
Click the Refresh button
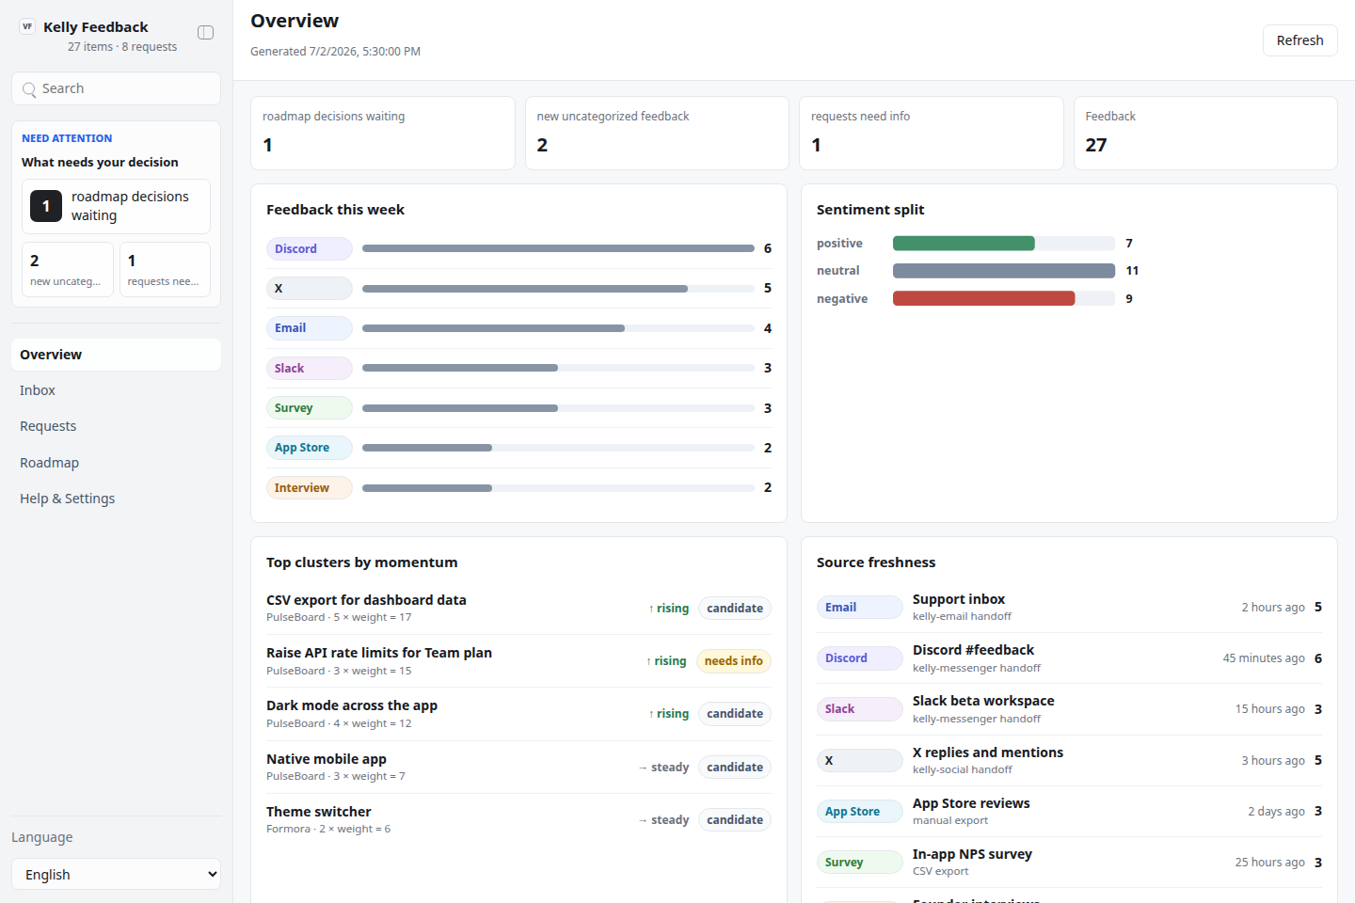(1299, 40)
